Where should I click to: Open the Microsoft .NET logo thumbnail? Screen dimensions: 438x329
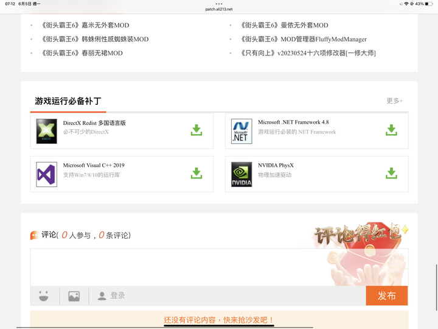[x=242, y=131]
